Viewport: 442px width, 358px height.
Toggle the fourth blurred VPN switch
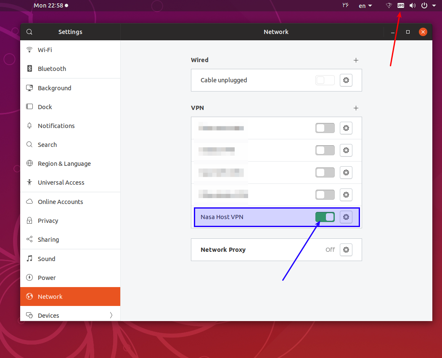click(x=325, y=195)
